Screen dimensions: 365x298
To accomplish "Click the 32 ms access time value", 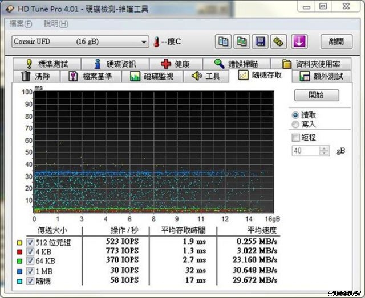I will [x=196, y=270].
